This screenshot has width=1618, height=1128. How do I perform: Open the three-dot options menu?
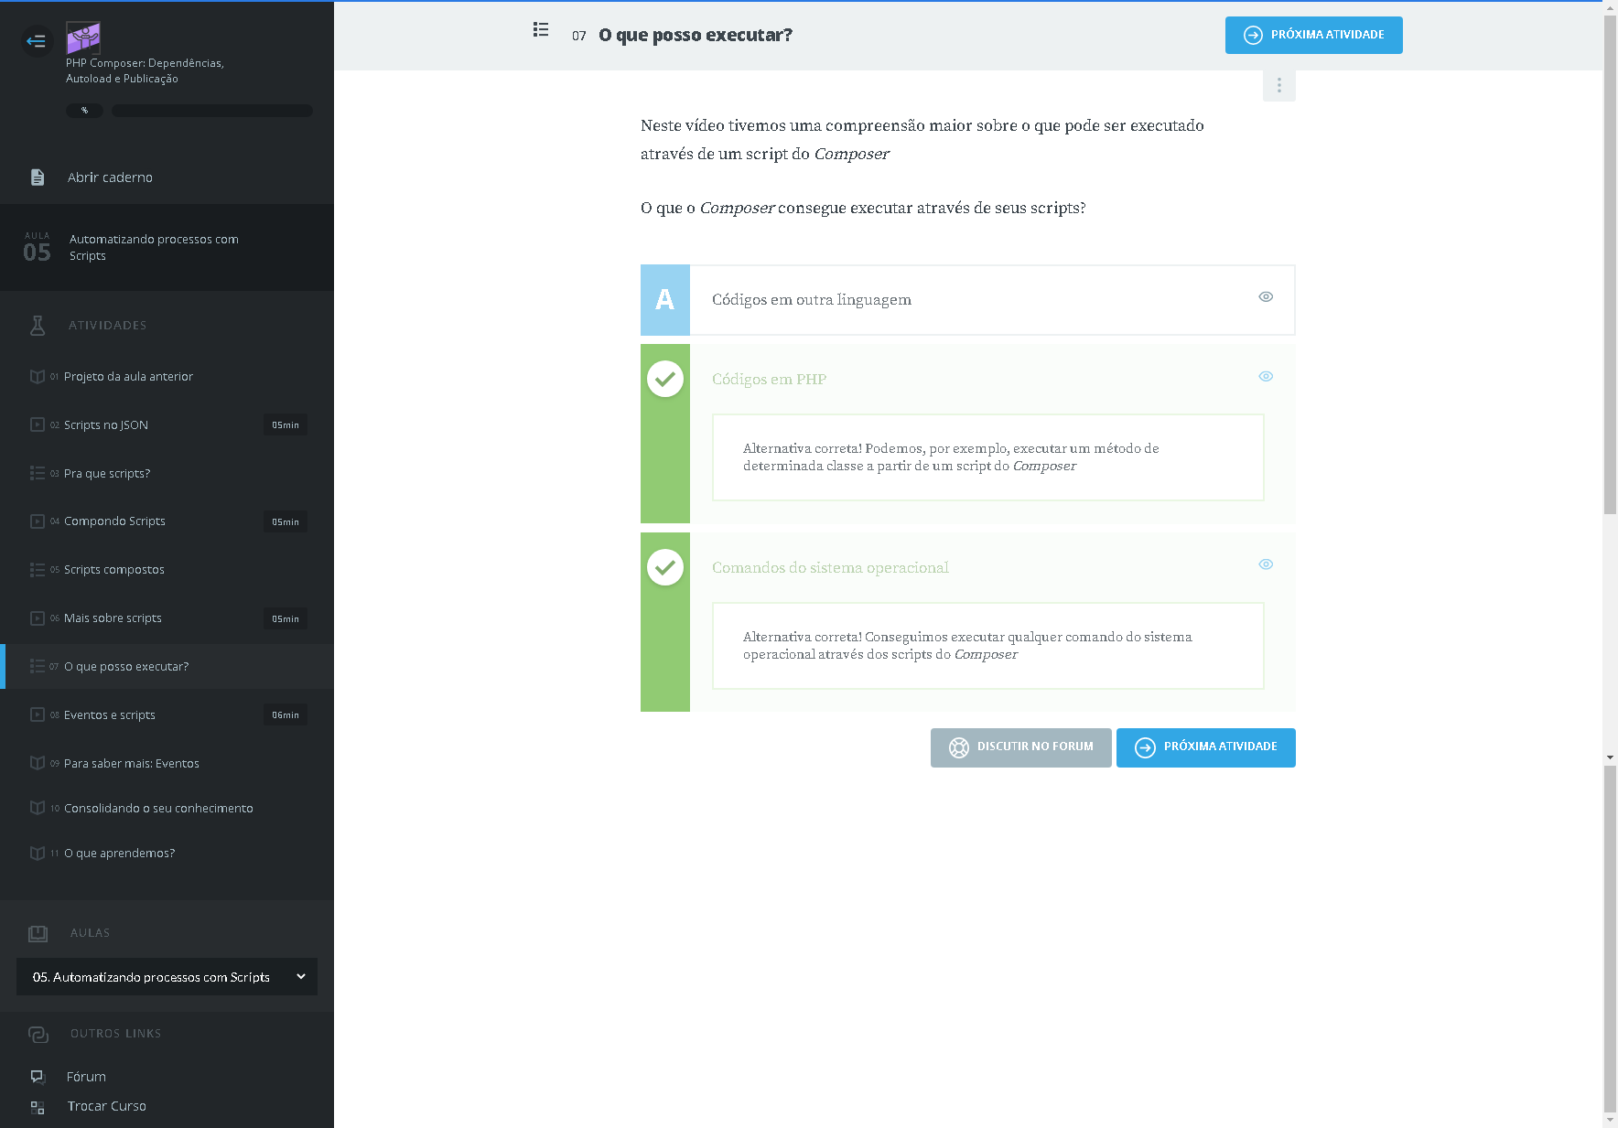[x=1278, y=86]
